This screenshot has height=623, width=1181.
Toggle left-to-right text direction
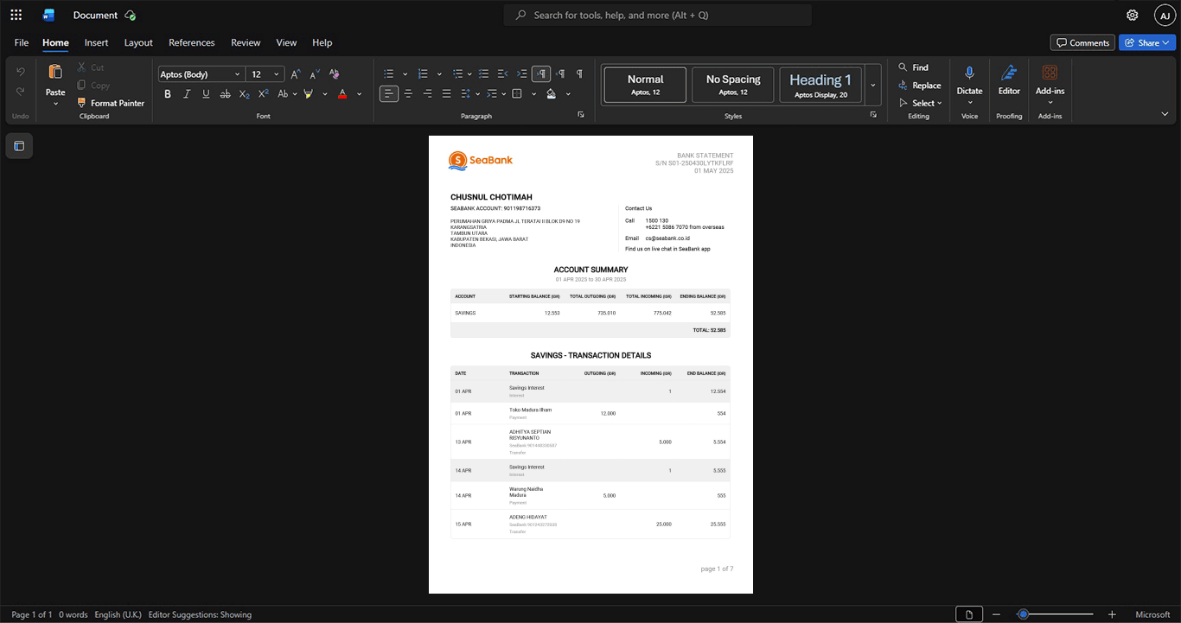541,74
